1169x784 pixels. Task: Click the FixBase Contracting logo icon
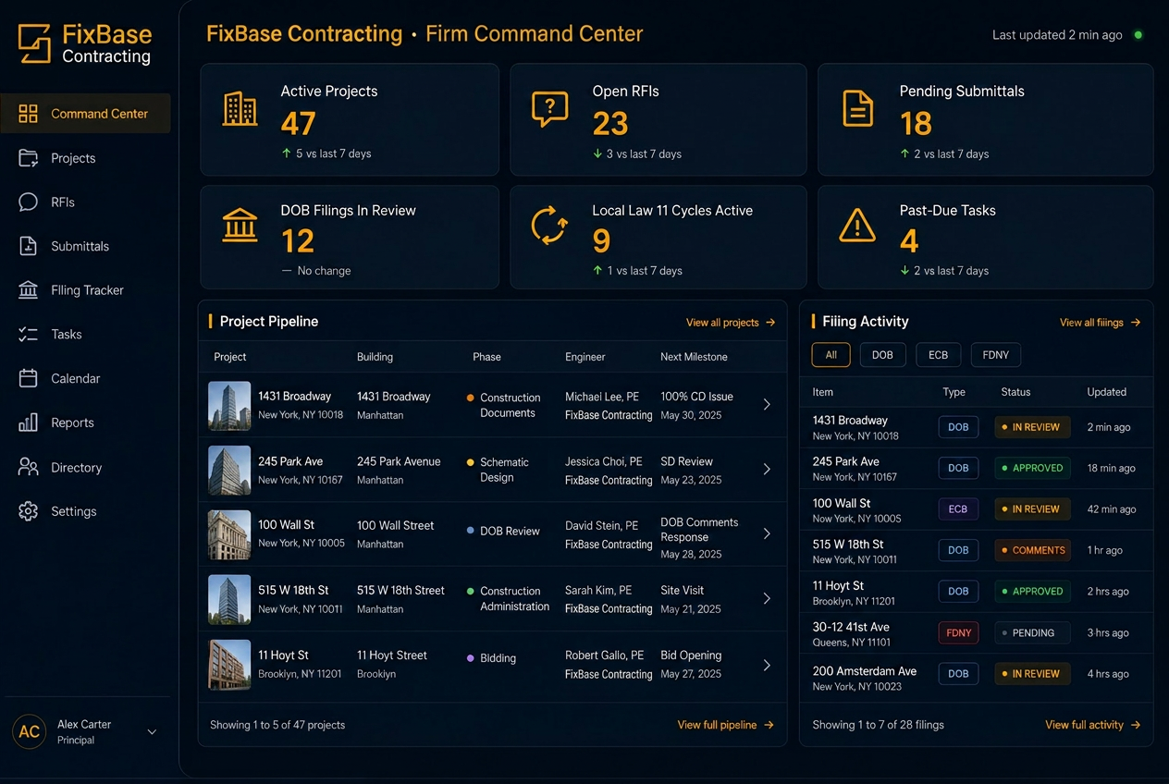coord(34,43)
